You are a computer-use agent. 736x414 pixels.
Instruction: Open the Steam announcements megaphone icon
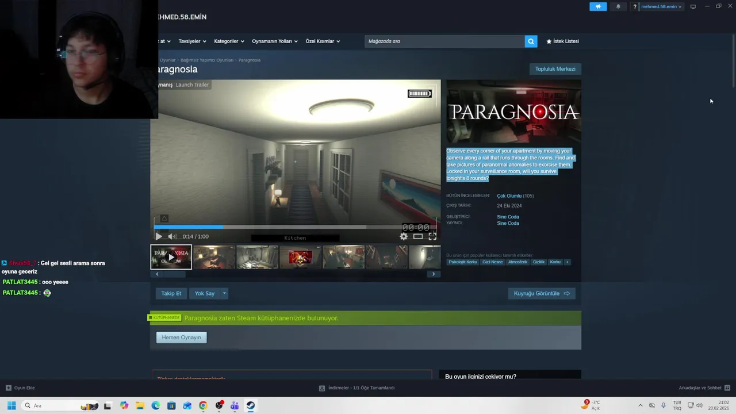(x=598, y=7)
